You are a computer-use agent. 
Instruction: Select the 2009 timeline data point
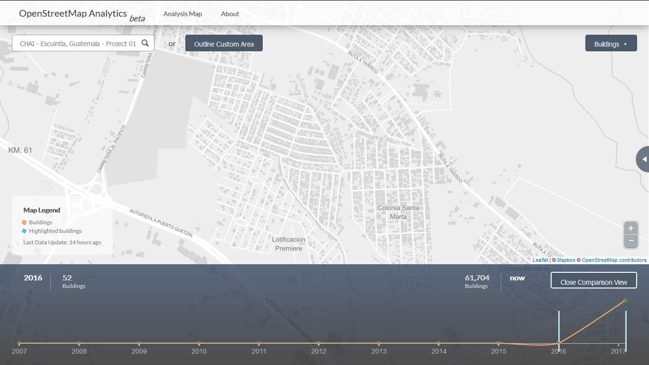(139, 343)
